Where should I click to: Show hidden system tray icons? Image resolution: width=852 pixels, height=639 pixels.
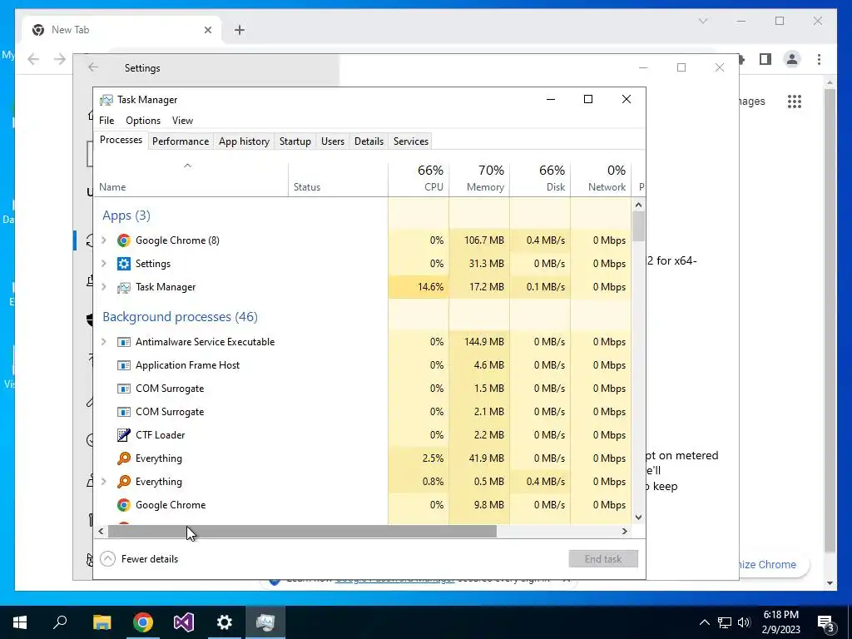pyautogui.click(x=704, y=622)
